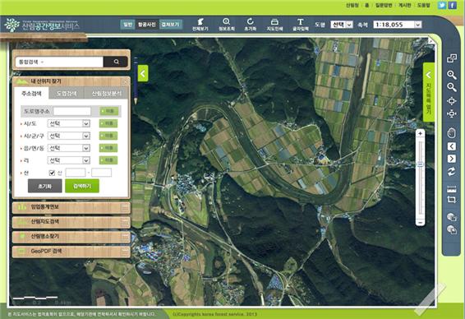Click the gray 초기화 reset button
The width and height of the screenshot is (465, 319).
coord(45,186)
